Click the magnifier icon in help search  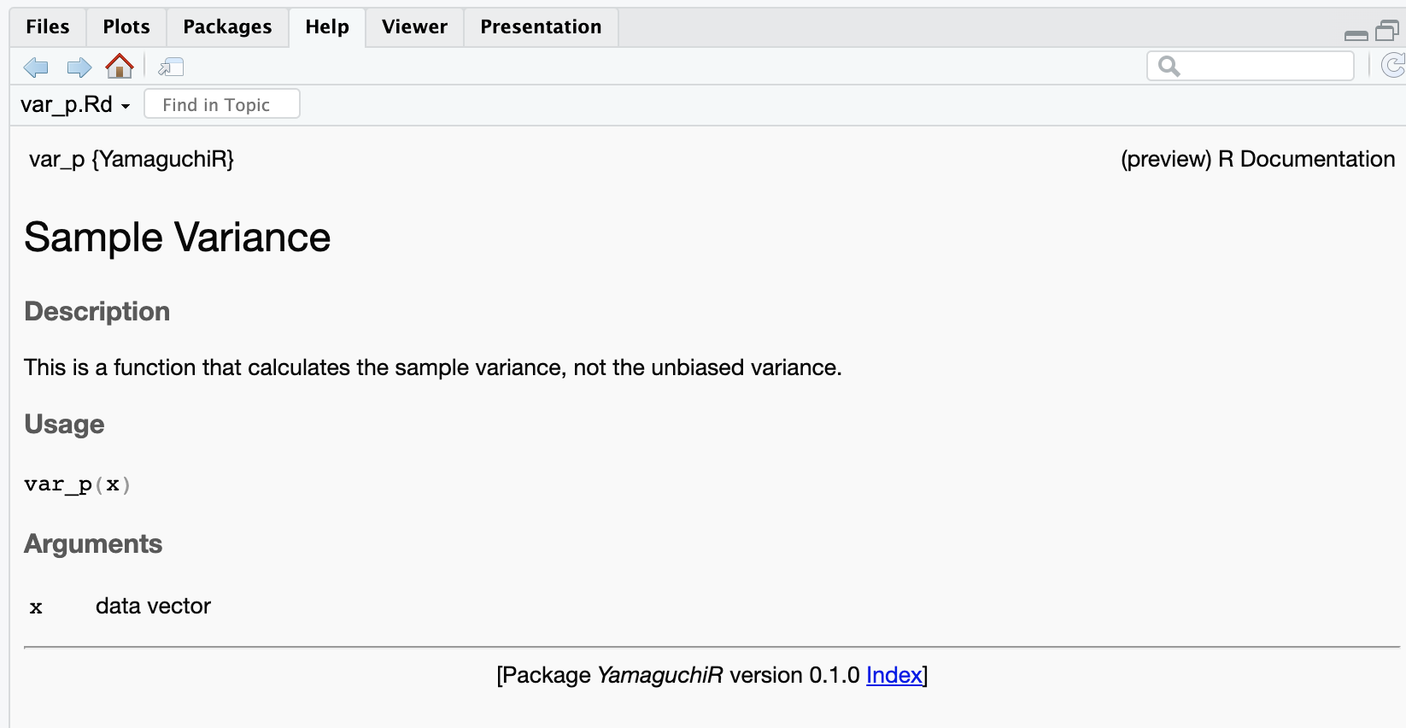(1169, 66)
